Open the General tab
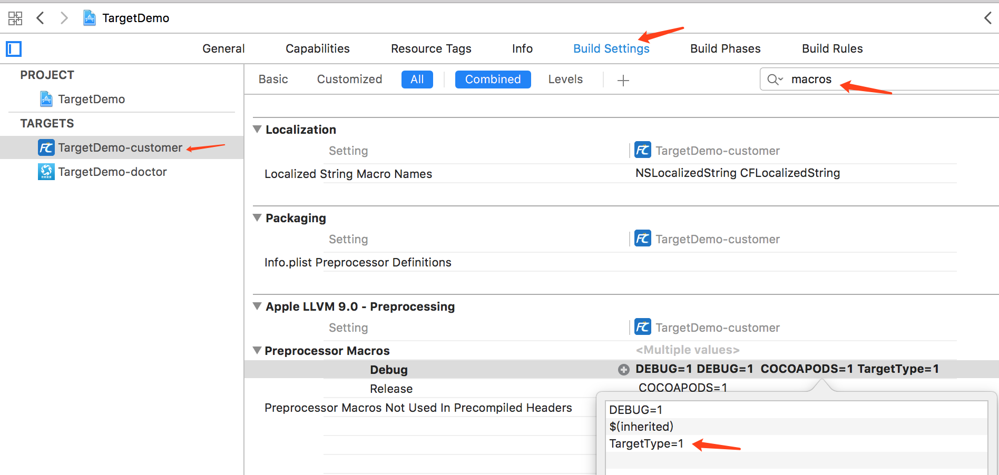 coord(223,48)
